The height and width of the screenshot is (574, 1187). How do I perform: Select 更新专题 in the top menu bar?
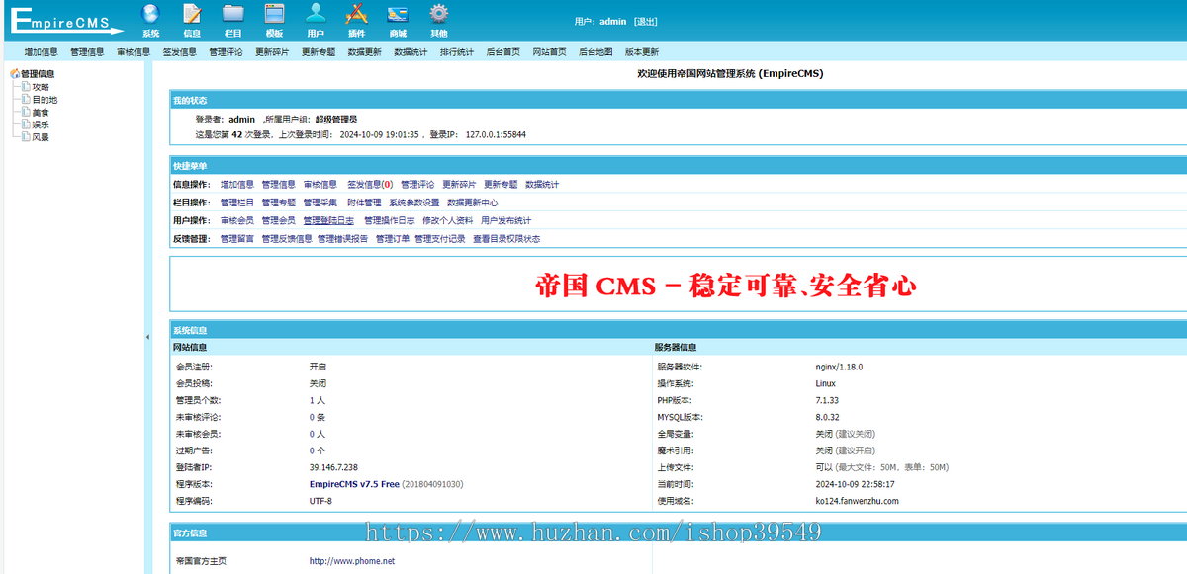click(319, 52)
